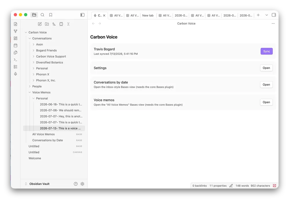
Task: Expand the Diversified Botanics folder
Action: [34, 62]
